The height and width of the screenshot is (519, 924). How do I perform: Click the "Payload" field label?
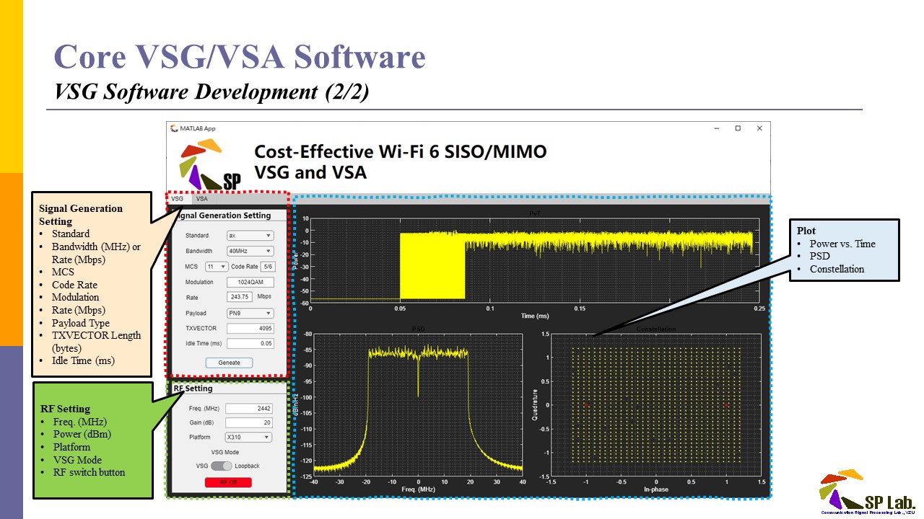click(195, 314)
